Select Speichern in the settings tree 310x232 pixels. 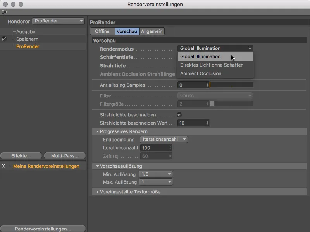point(27,39)
